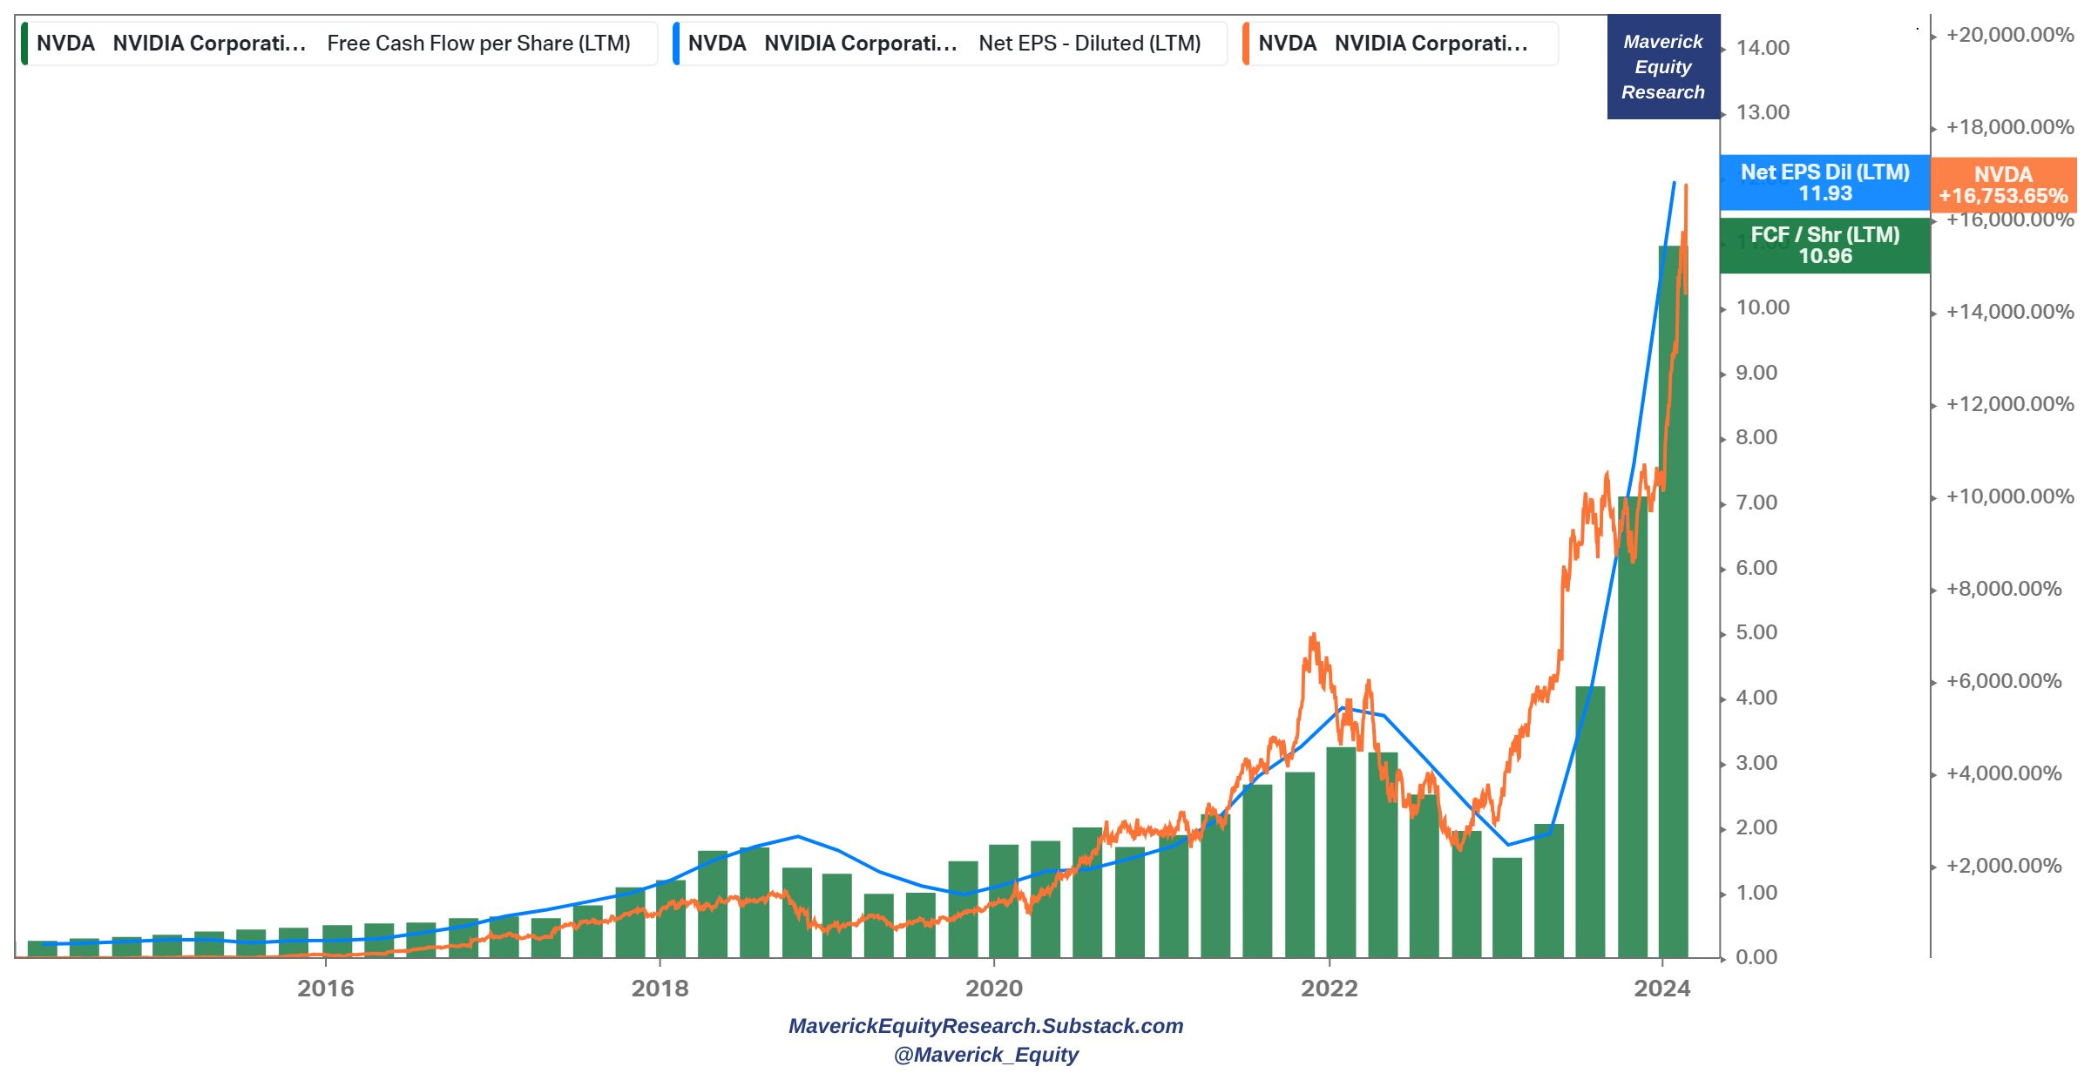
Task: Click the blue legend color marker
Action: [x=676, y=44]
